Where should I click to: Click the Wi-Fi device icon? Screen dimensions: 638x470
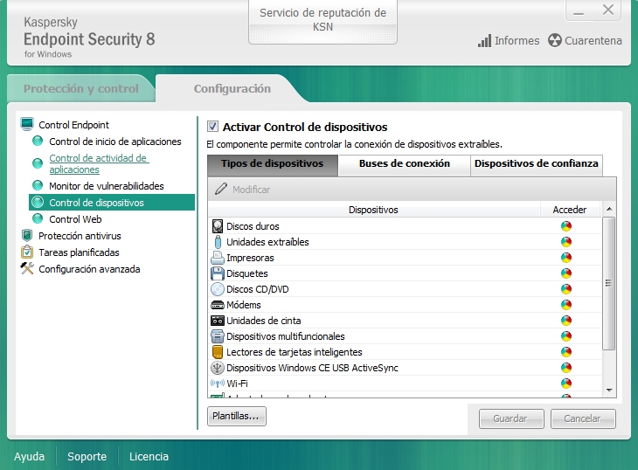pos(218,384)
